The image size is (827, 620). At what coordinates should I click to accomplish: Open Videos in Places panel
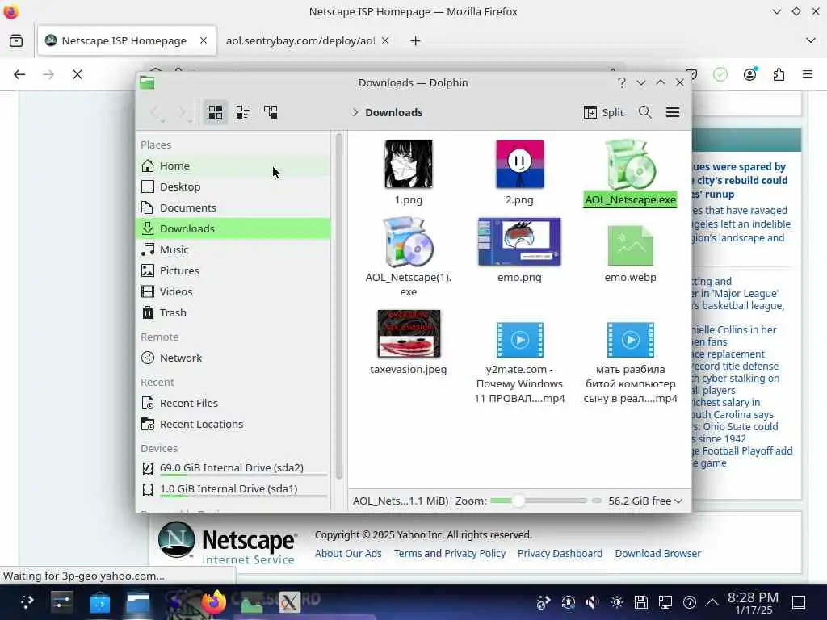pos(233,291)
